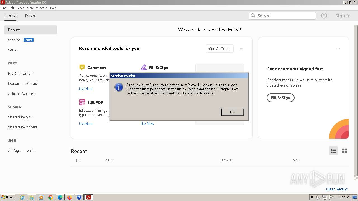Click See All Tools button
This screenshot has width=358, height=201.
tap(220, 49)
